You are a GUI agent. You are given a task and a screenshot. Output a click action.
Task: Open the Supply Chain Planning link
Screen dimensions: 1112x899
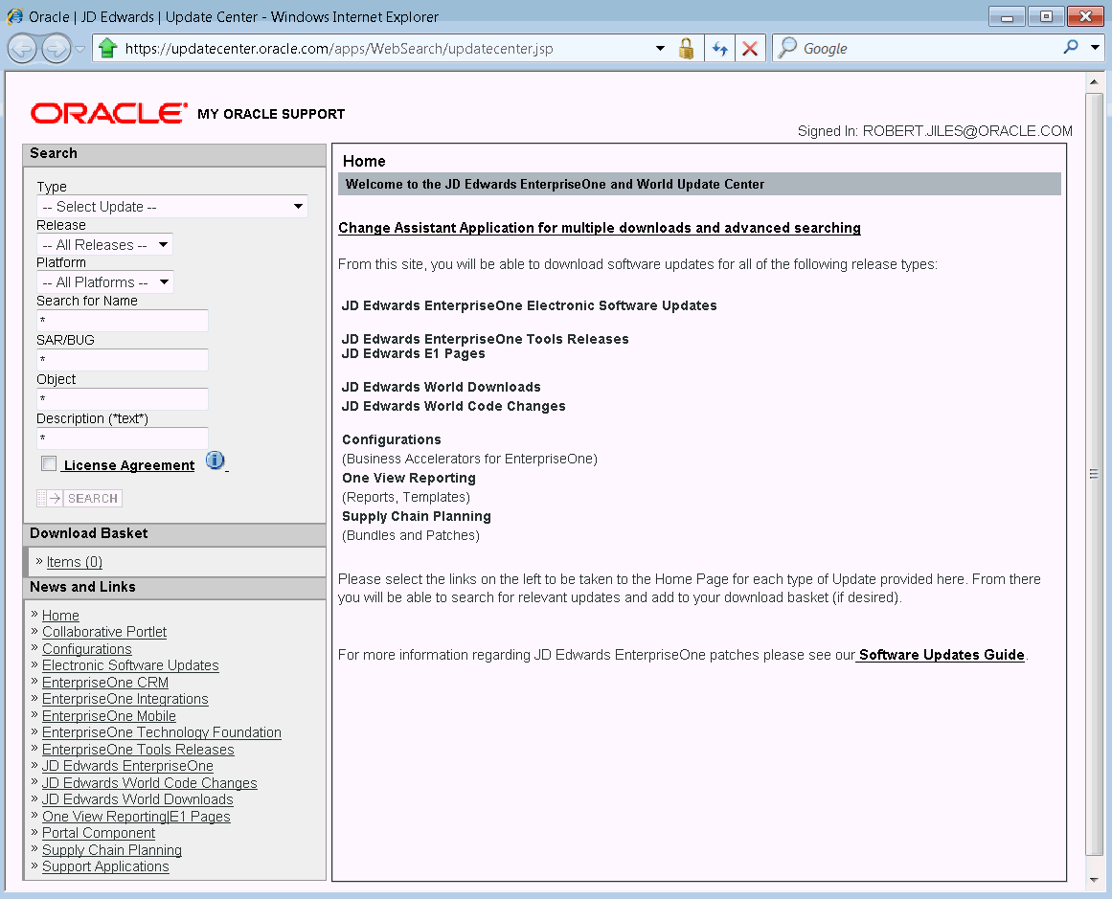(112, 850)
